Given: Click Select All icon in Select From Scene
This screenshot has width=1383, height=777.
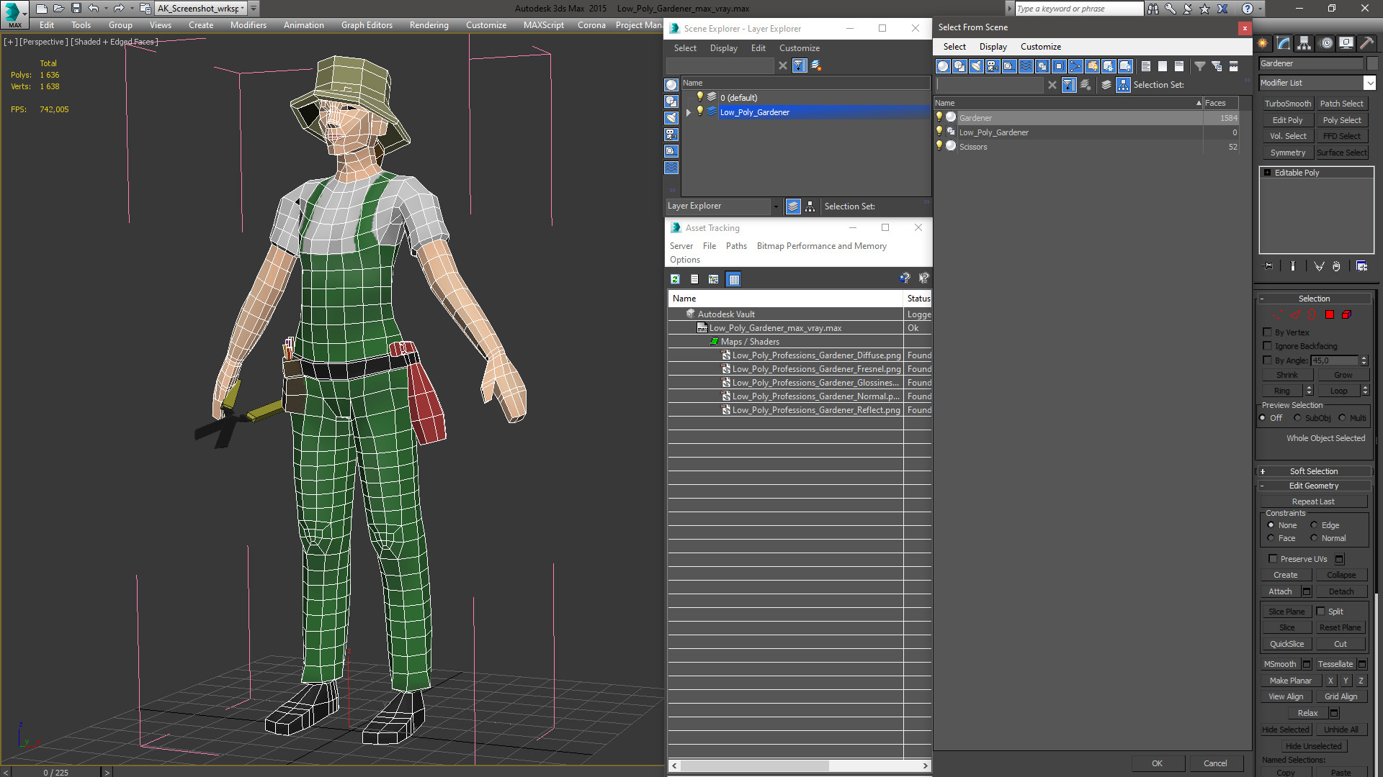Looking at the screenshot, I should (1146, 66).
